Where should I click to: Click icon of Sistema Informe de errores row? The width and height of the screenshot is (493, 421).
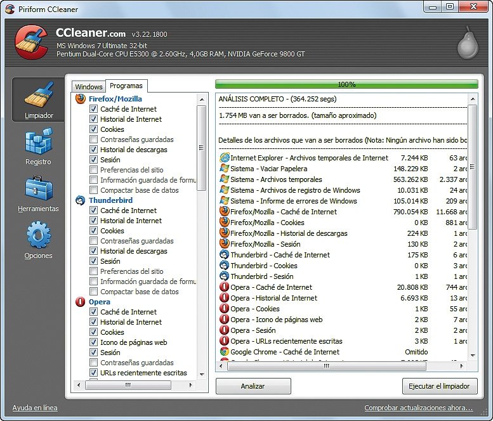click(225, 201)
